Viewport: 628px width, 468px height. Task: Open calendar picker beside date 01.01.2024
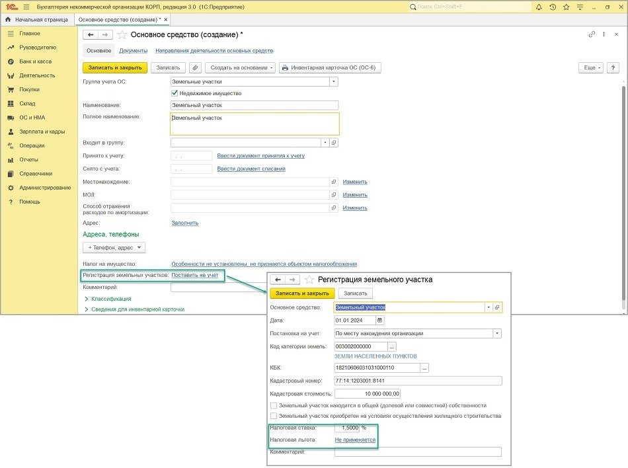pyautogui.click(x=379, y=321)
